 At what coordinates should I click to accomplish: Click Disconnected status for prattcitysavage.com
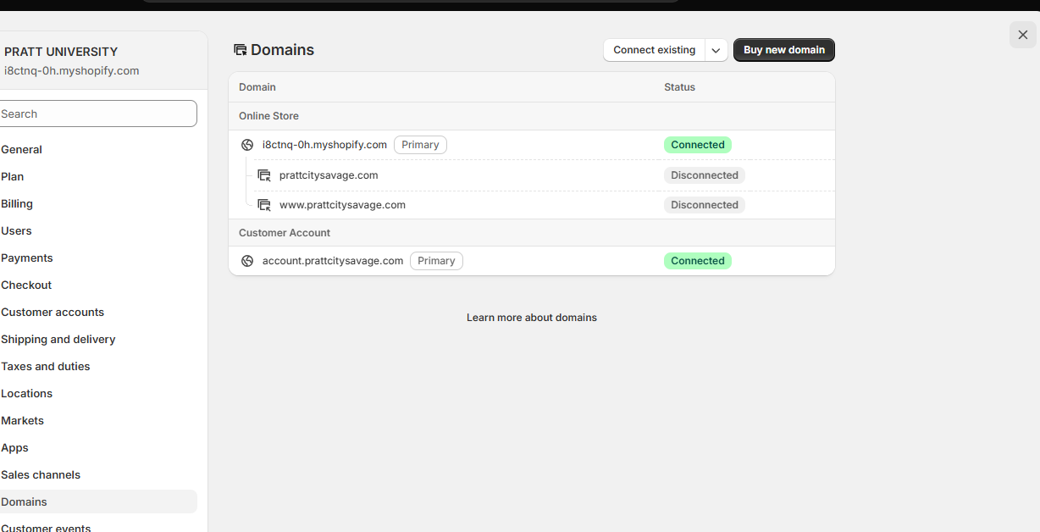(x=705, y=175)
